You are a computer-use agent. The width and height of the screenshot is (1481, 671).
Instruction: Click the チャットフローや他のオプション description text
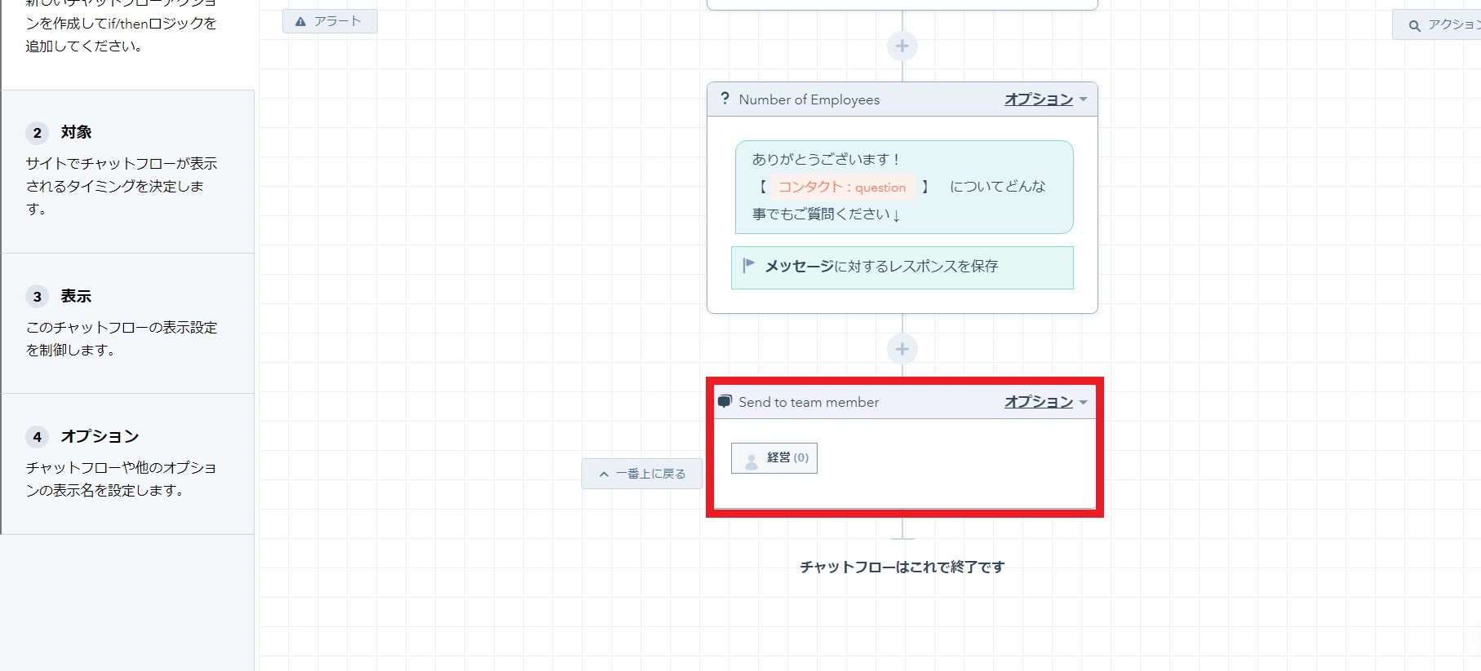tap(122, 479)
